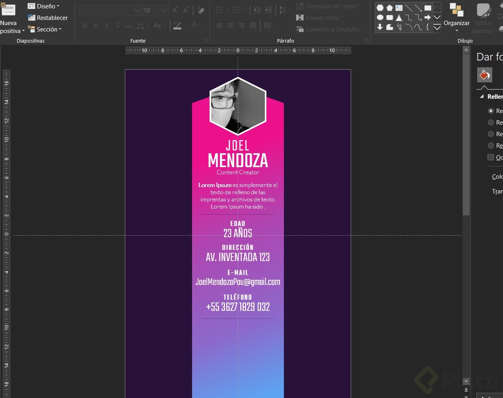Select the straight line shape

(x=409, y=8)
